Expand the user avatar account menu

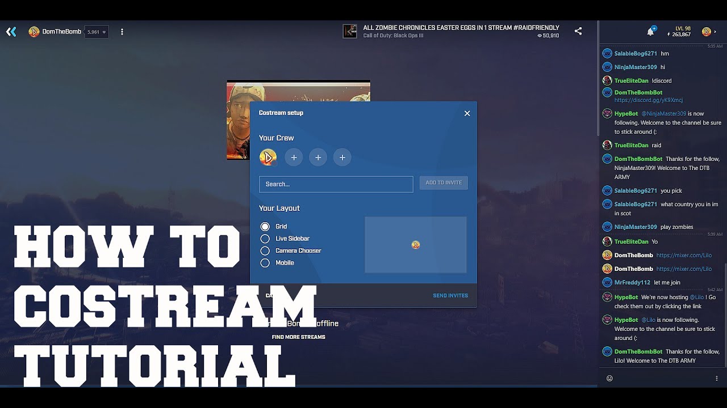pos(709,32)
